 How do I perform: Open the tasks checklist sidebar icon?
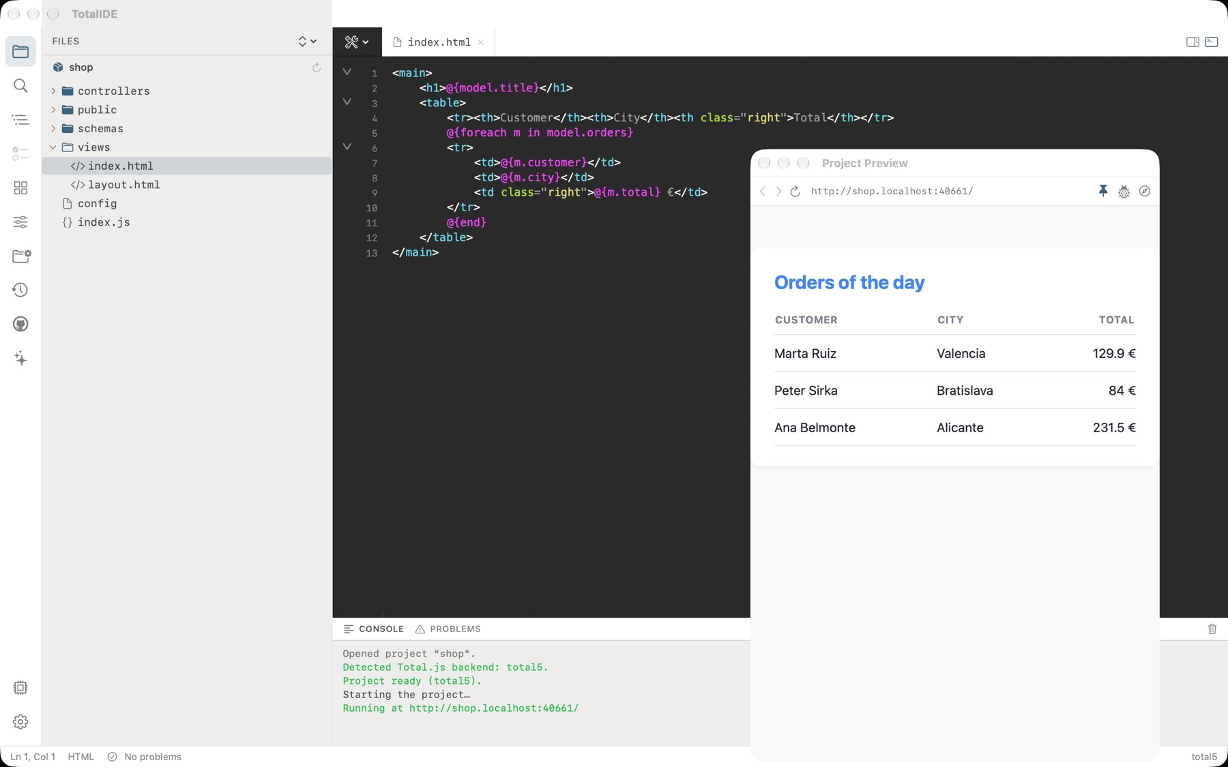point(20,153)
